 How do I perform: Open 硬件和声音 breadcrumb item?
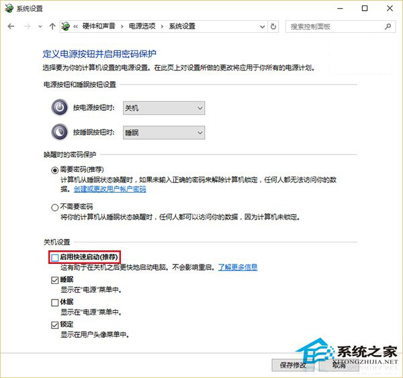coord(99,26)
